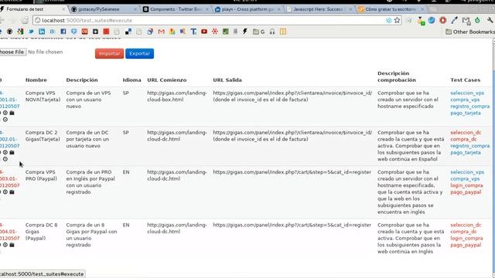Click the blue globe extension icon
The image size is (495, 278).
432,21
